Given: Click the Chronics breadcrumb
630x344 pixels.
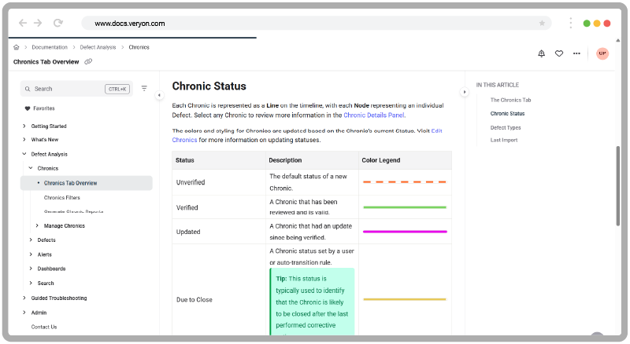Looking at the screenshot, I should tap(139, 47).
